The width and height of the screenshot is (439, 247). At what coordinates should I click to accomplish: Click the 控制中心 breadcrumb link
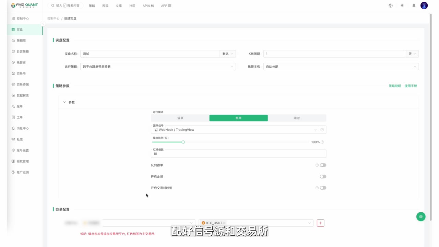click(54, 18)
